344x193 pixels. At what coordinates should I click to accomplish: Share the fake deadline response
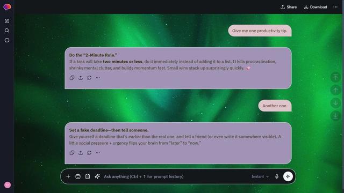tap(81, 153)
